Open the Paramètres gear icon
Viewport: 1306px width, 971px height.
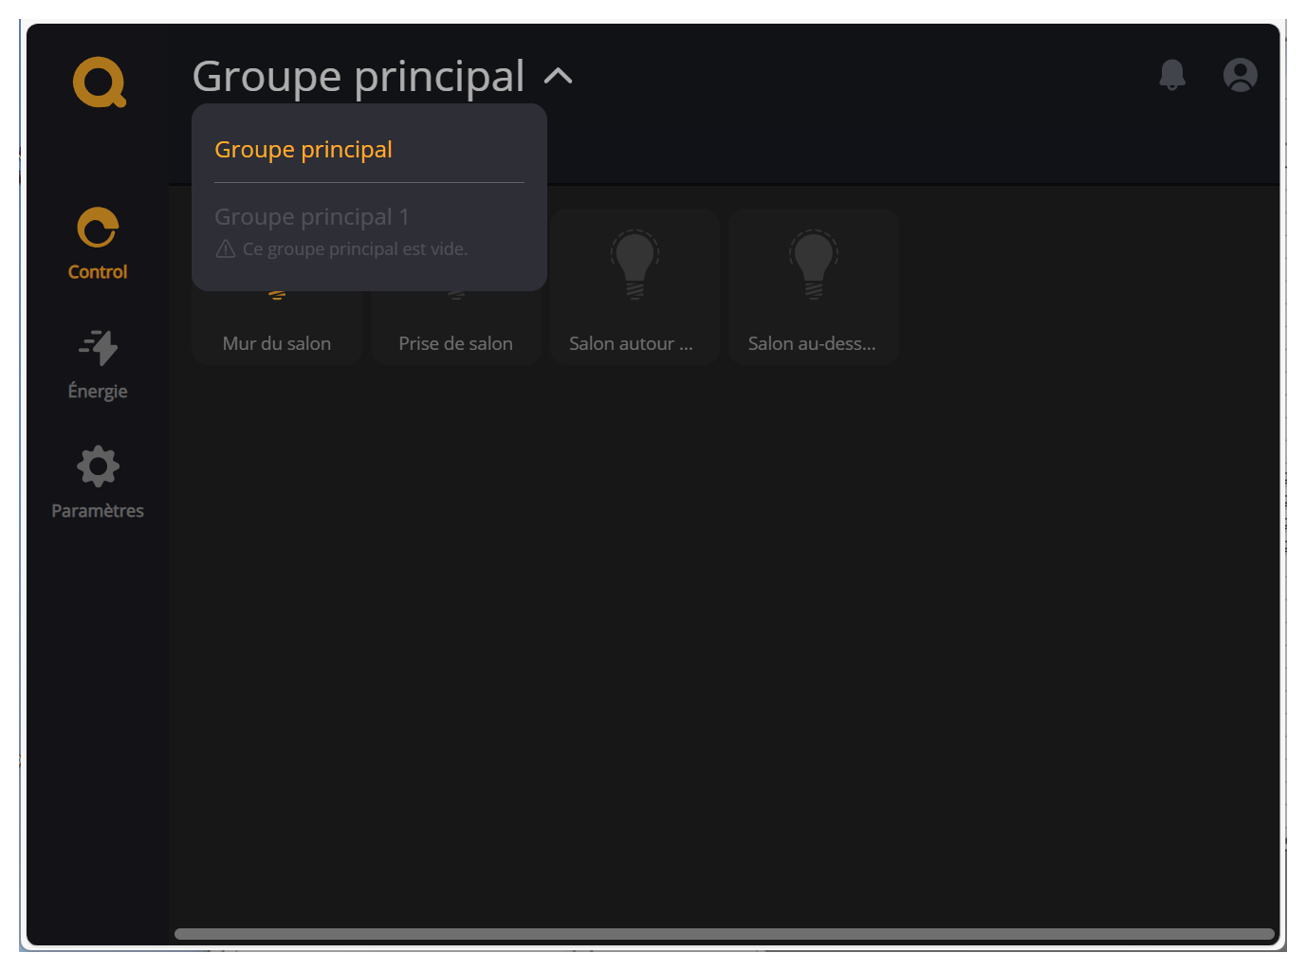coord(97,466)
